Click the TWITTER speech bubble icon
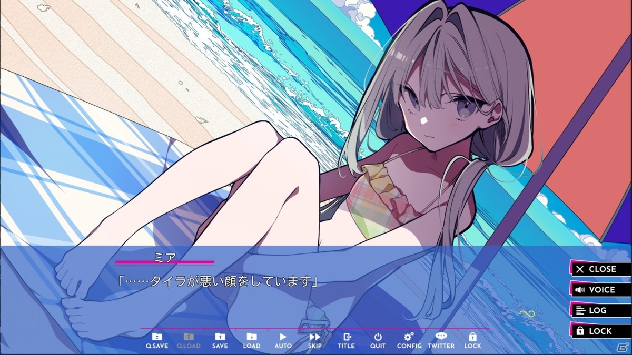 pos(441,341)
